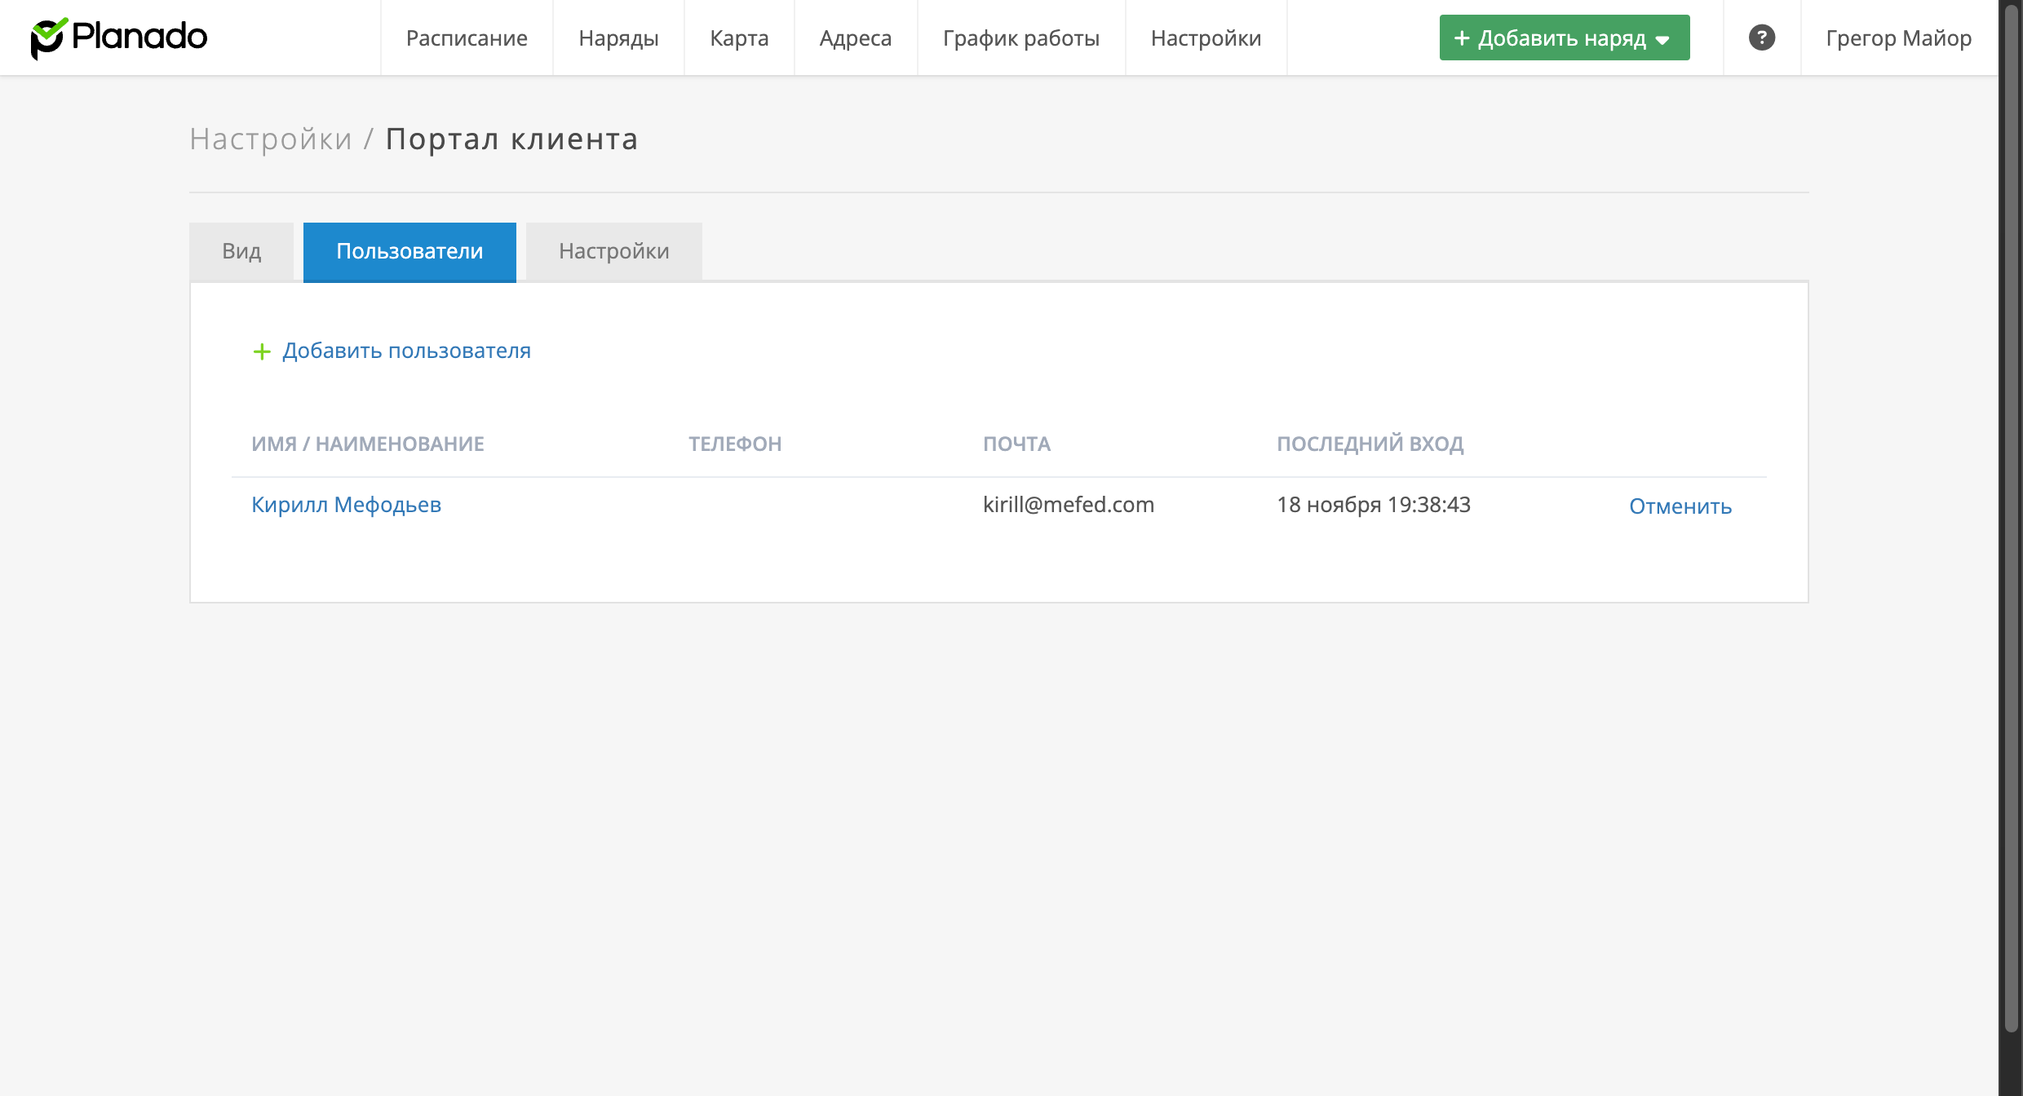This screenshot has height=1096, width=2023.
Task: Open the help question mark icon
Action: pyautogui.click(x=1761, y=38)
